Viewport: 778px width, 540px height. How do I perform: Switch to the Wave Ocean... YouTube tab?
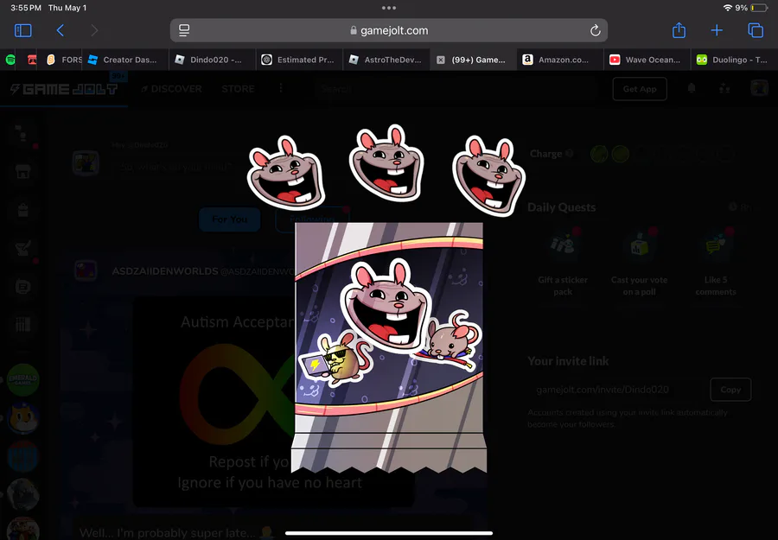[647, 60]
